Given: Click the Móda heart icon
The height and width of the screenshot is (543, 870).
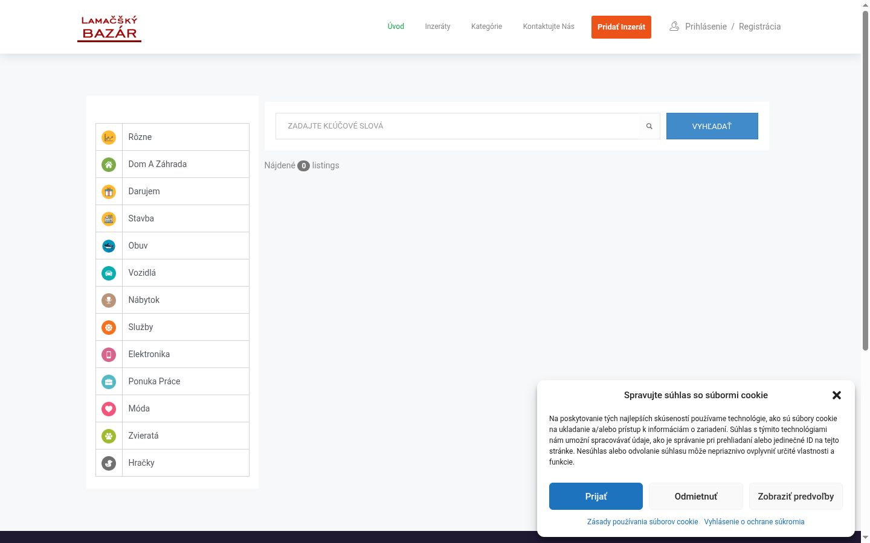Looking at the screenshot, I should (x=109, y=409).
